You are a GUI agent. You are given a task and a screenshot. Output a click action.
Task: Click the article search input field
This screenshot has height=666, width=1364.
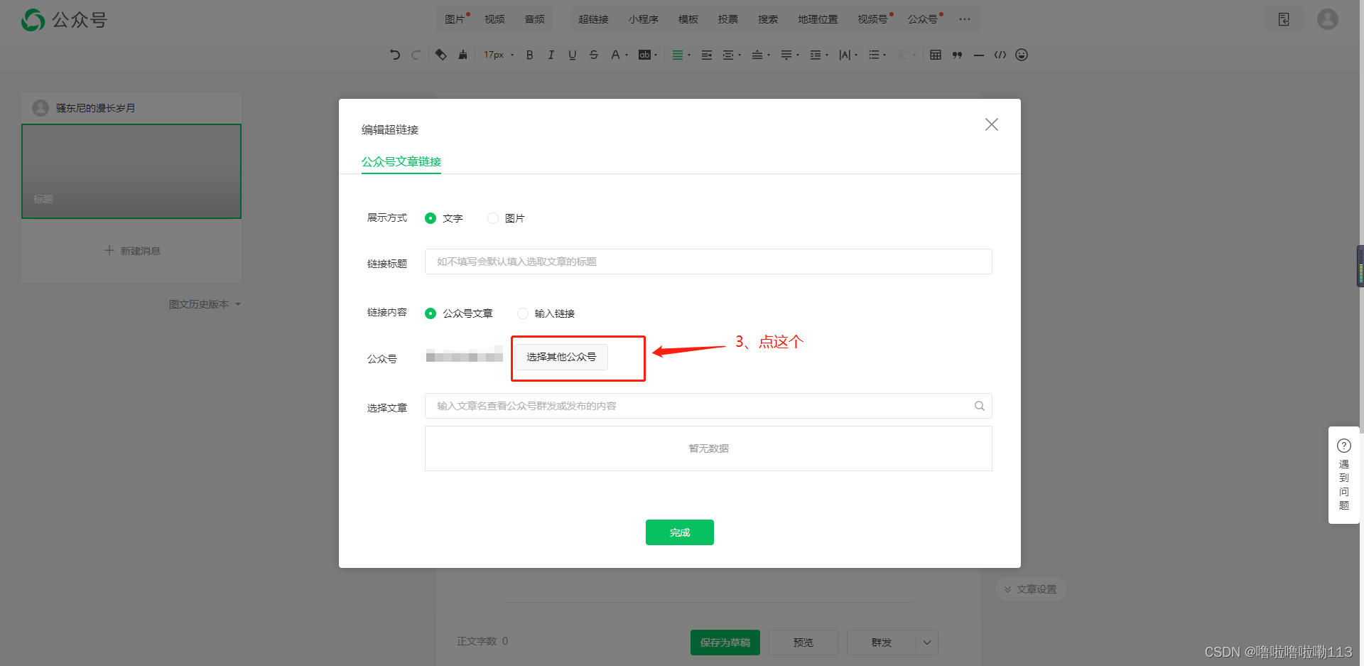pos(707,406)
